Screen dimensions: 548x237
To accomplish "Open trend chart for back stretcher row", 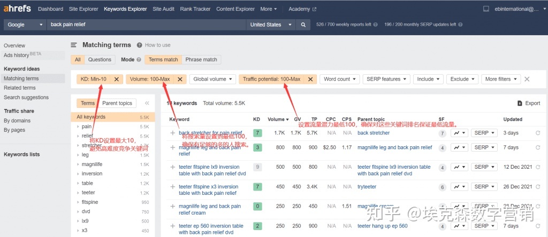I will [459, 133].
